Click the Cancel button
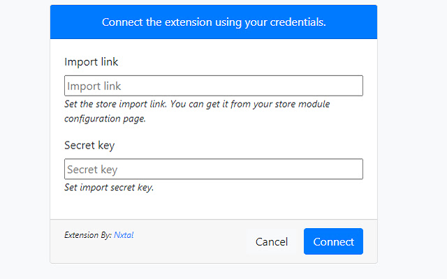The height and width of the screenshot is (279, 447). pos(272,242)
